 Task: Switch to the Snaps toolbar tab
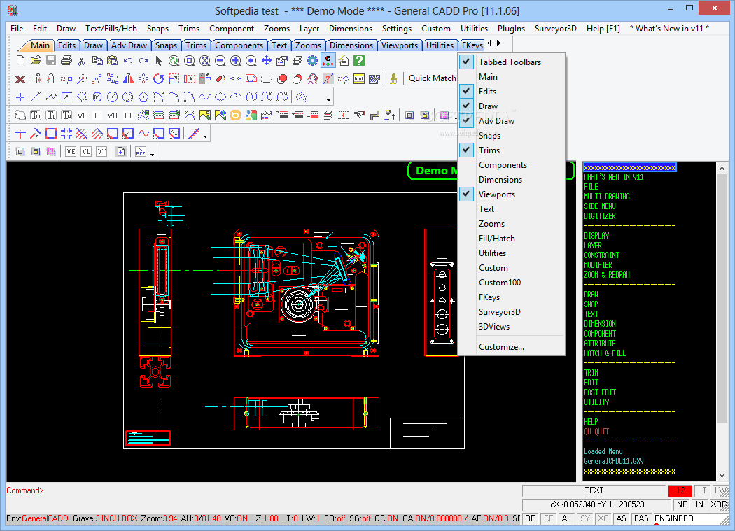[166, 45]
